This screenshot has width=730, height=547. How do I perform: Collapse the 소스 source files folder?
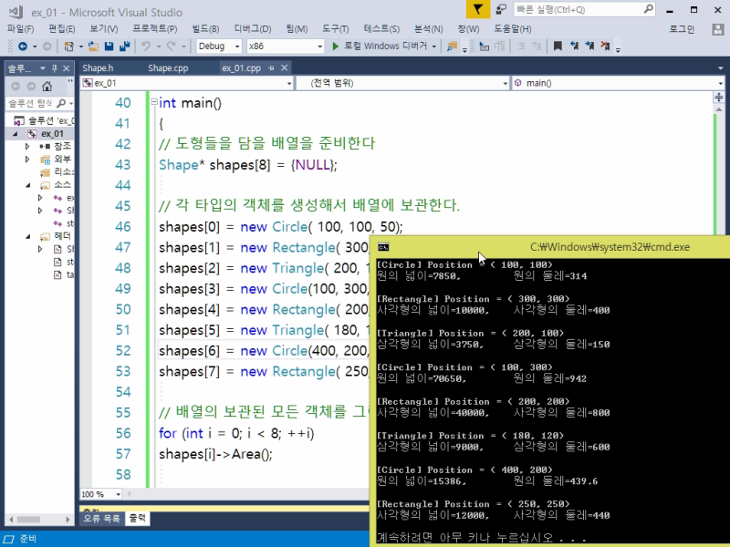[28, 185]
